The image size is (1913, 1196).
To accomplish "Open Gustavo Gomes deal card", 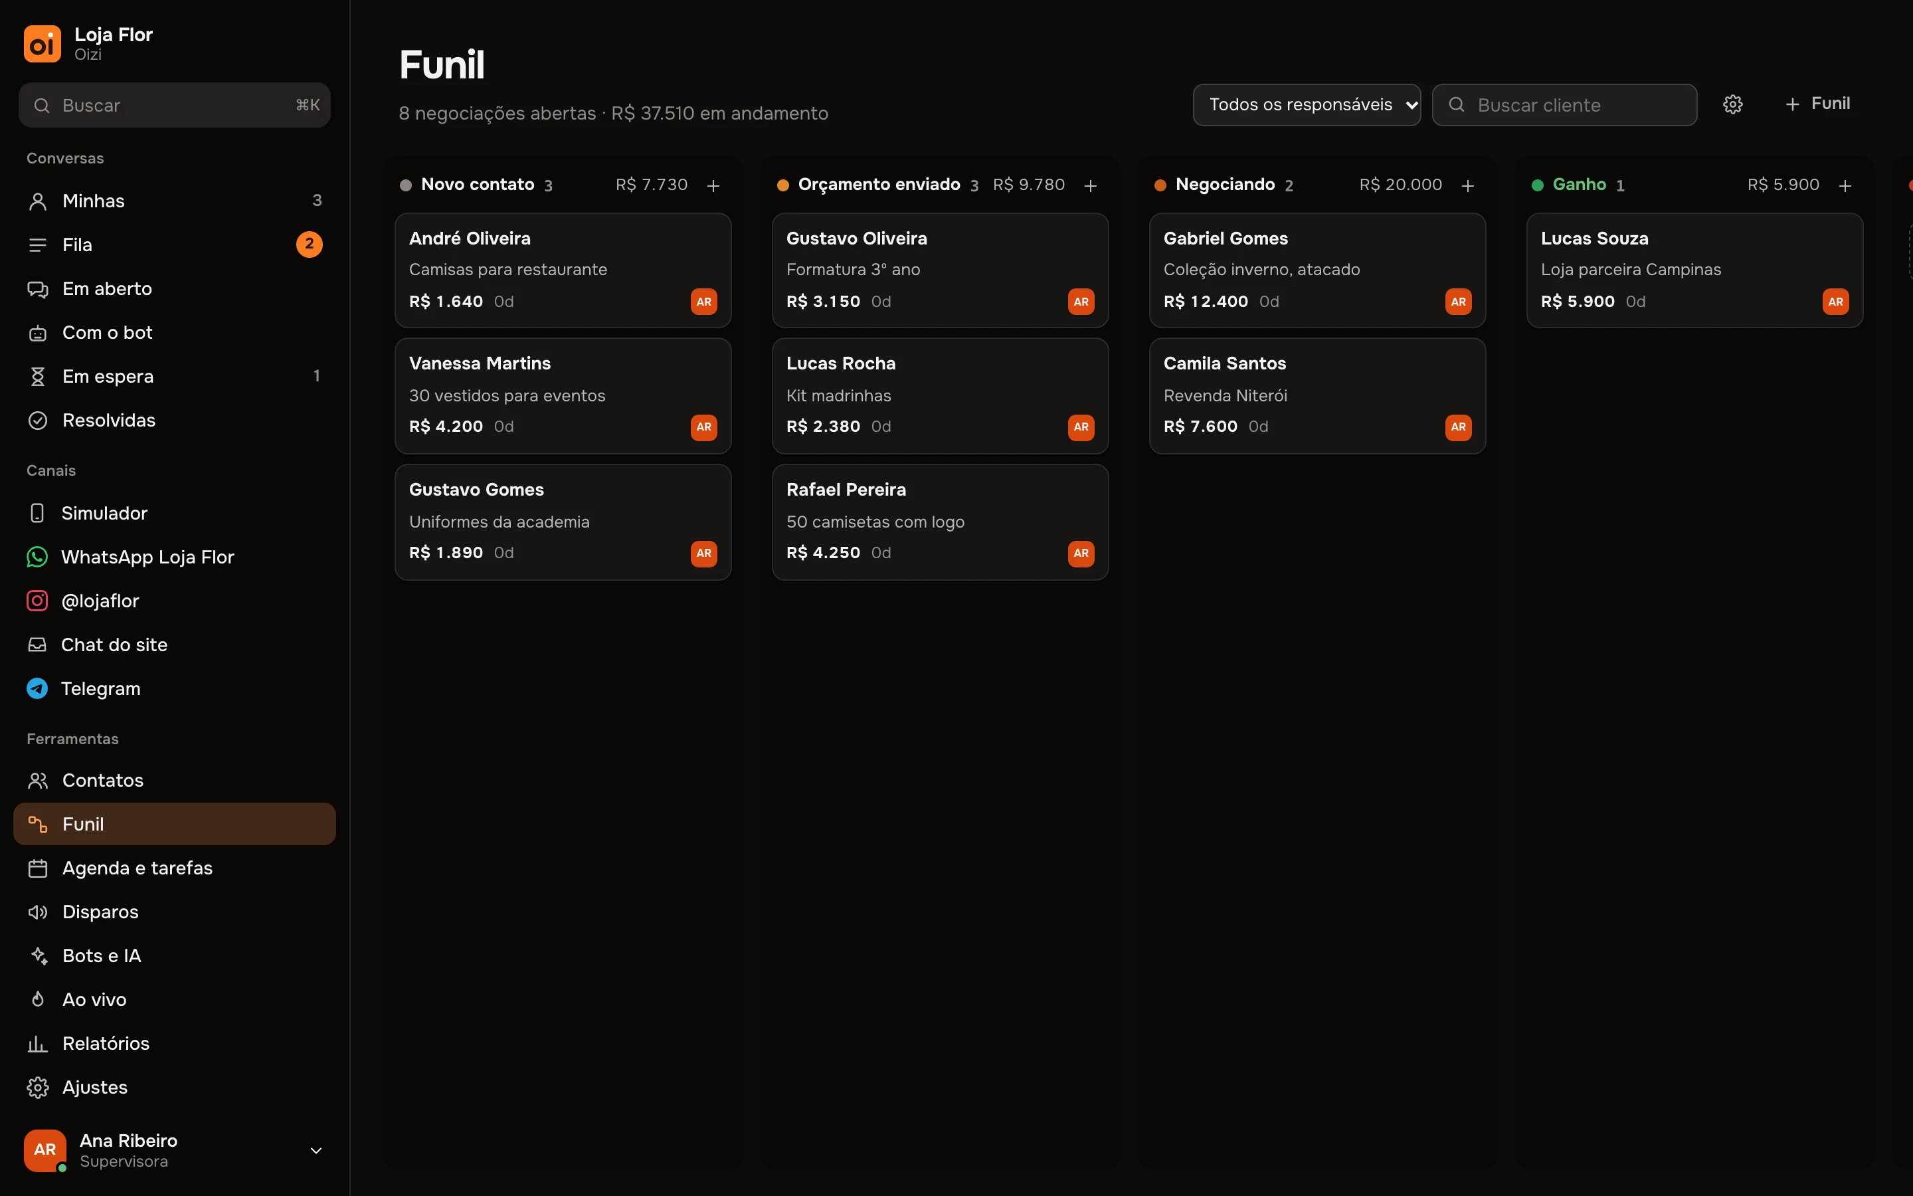I will tap(563, 522).
